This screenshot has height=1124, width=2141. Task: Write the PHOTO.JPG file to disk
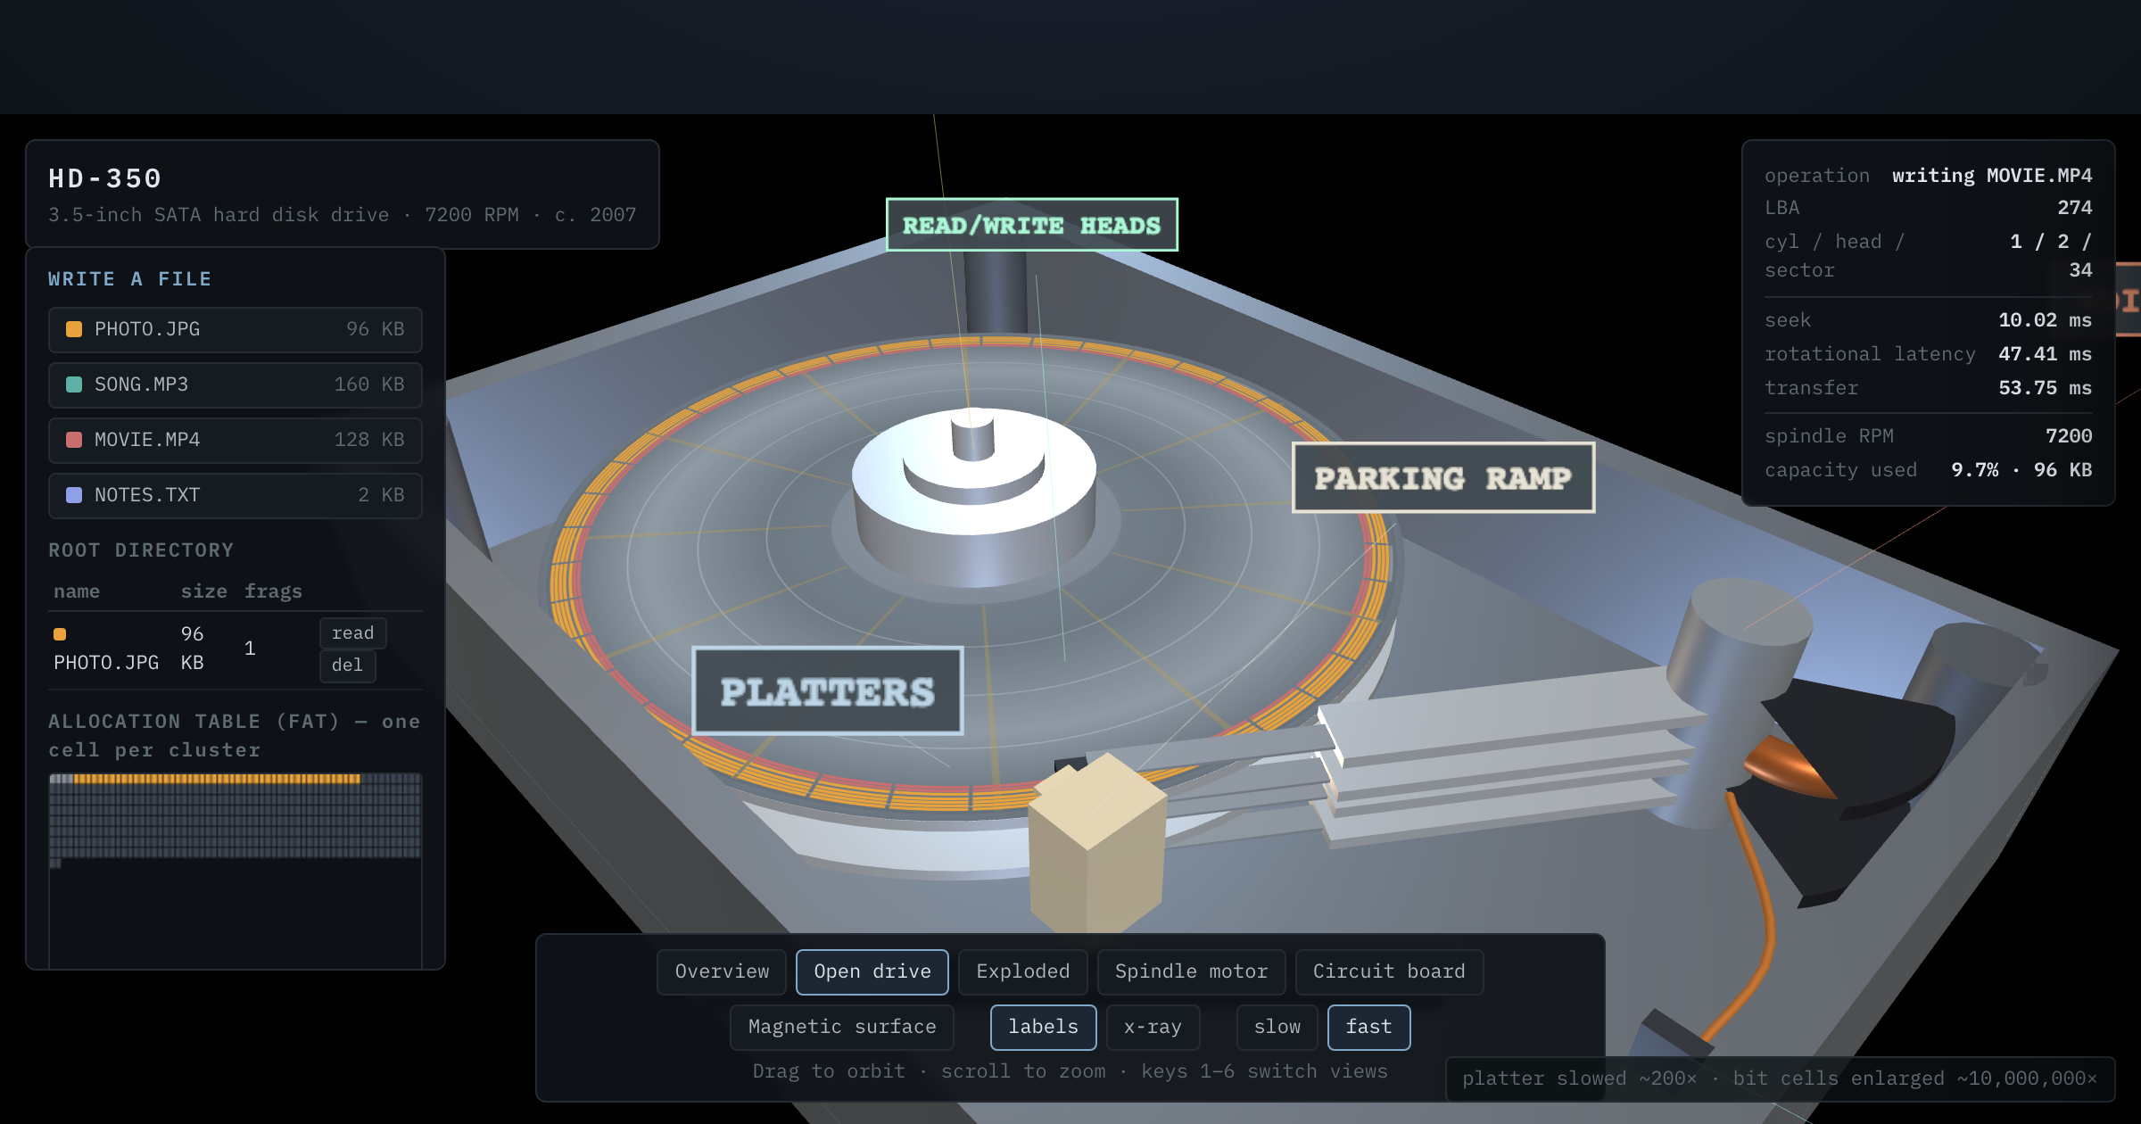coord(236,330)
